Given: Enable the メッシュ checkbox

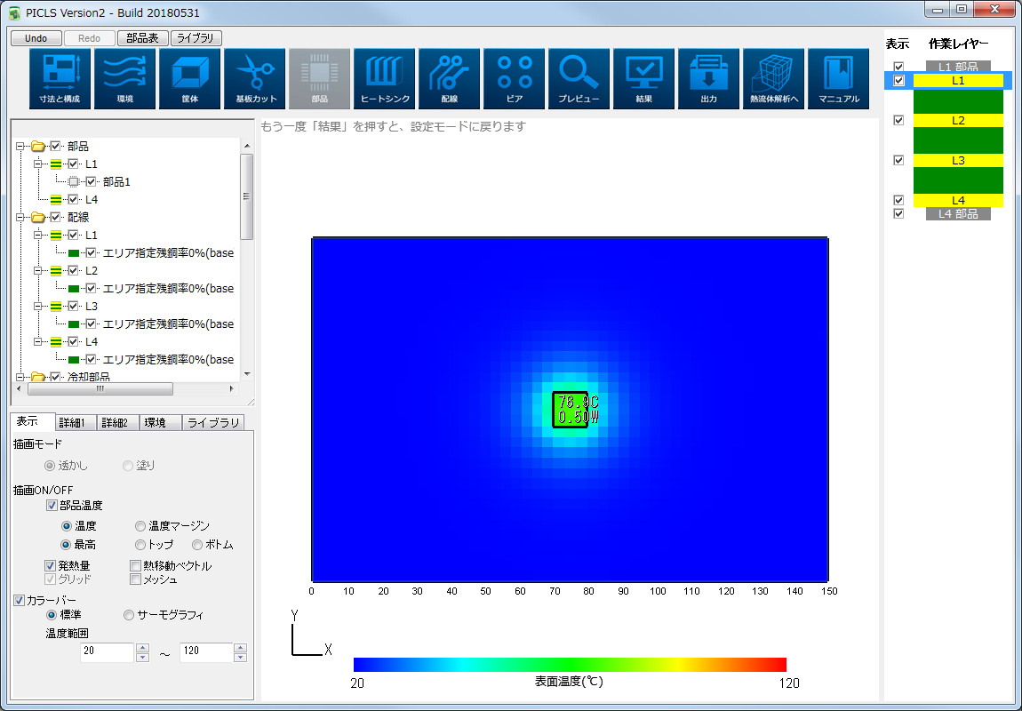Looking at the screenshot, I should [136, 579].
